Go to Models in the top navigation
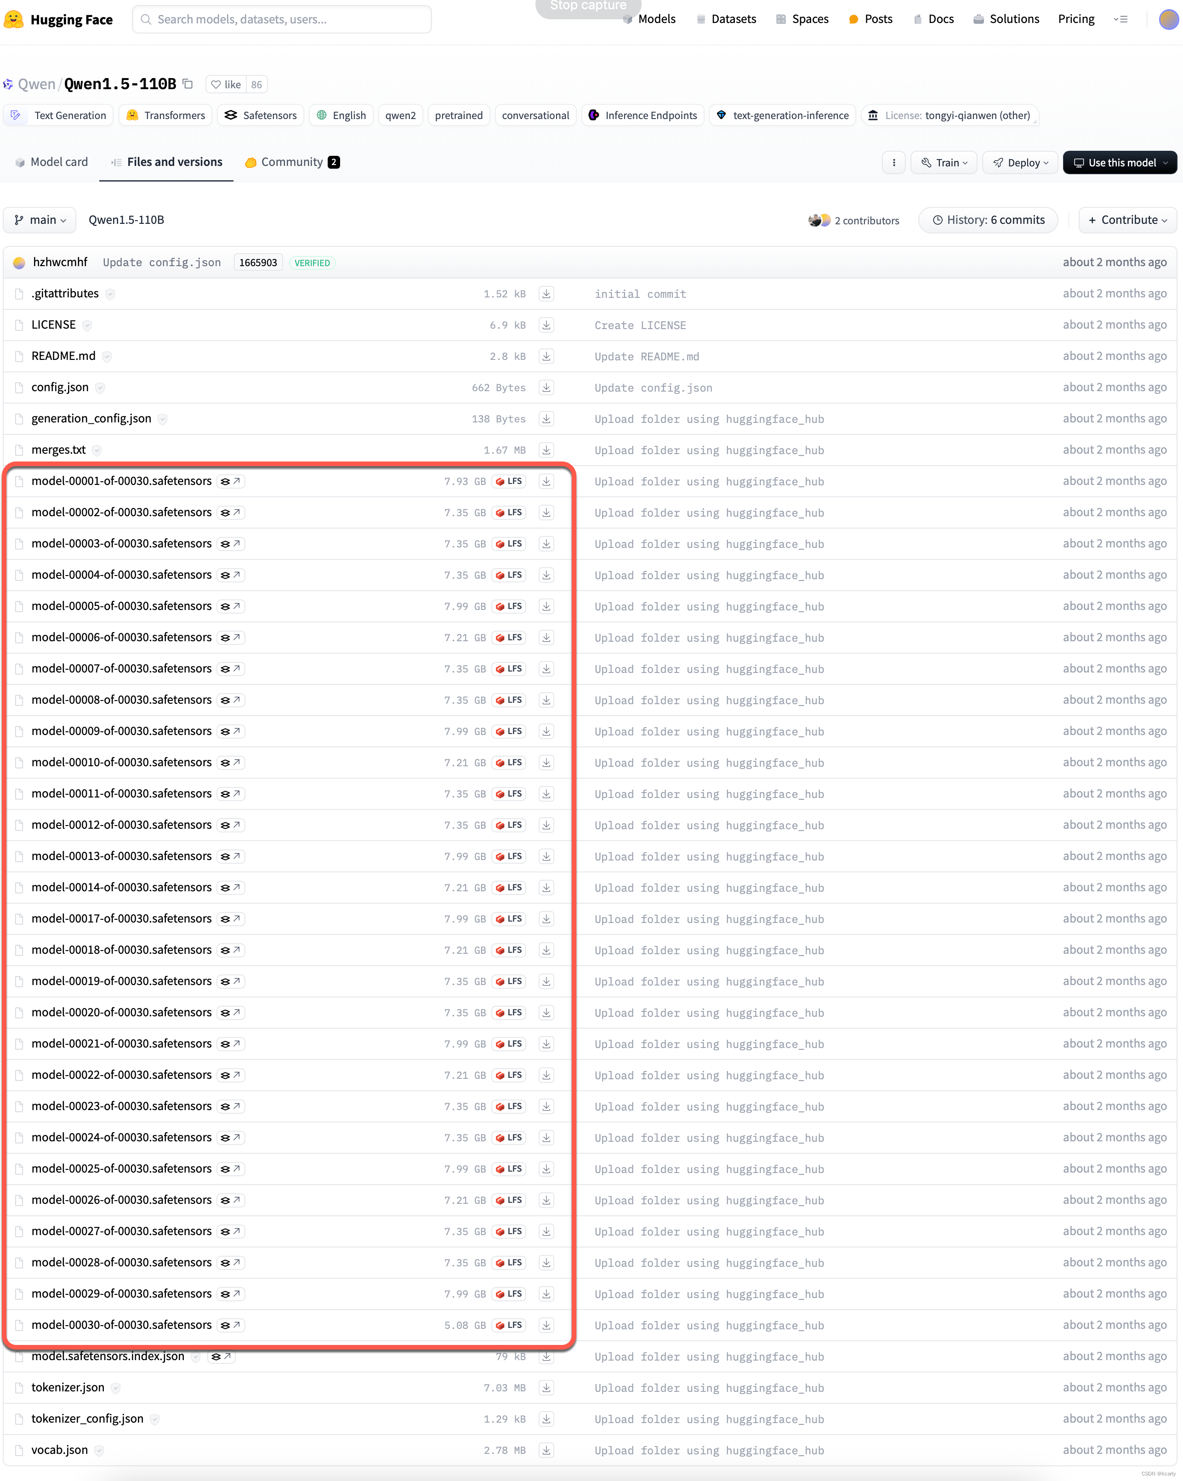The width and height of the screenshot is (1183, 1481). (x=649, y=19)
